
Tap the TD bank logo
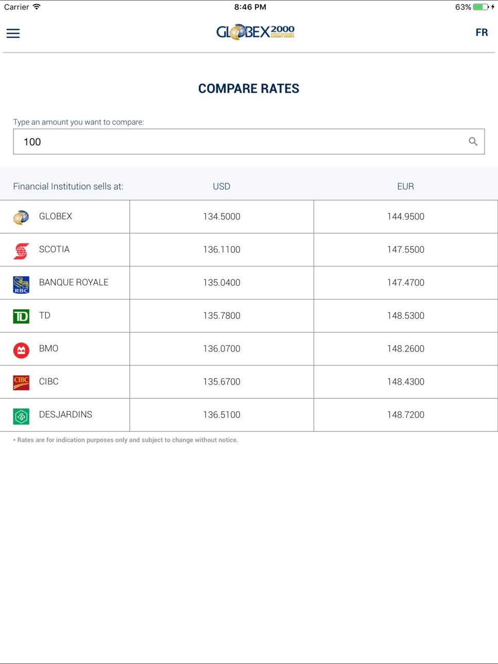(21, 316)
